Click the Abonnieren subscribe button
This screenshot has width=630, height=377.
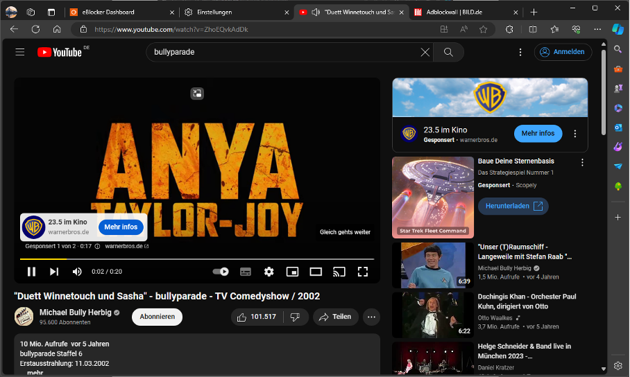click(157, 317)
